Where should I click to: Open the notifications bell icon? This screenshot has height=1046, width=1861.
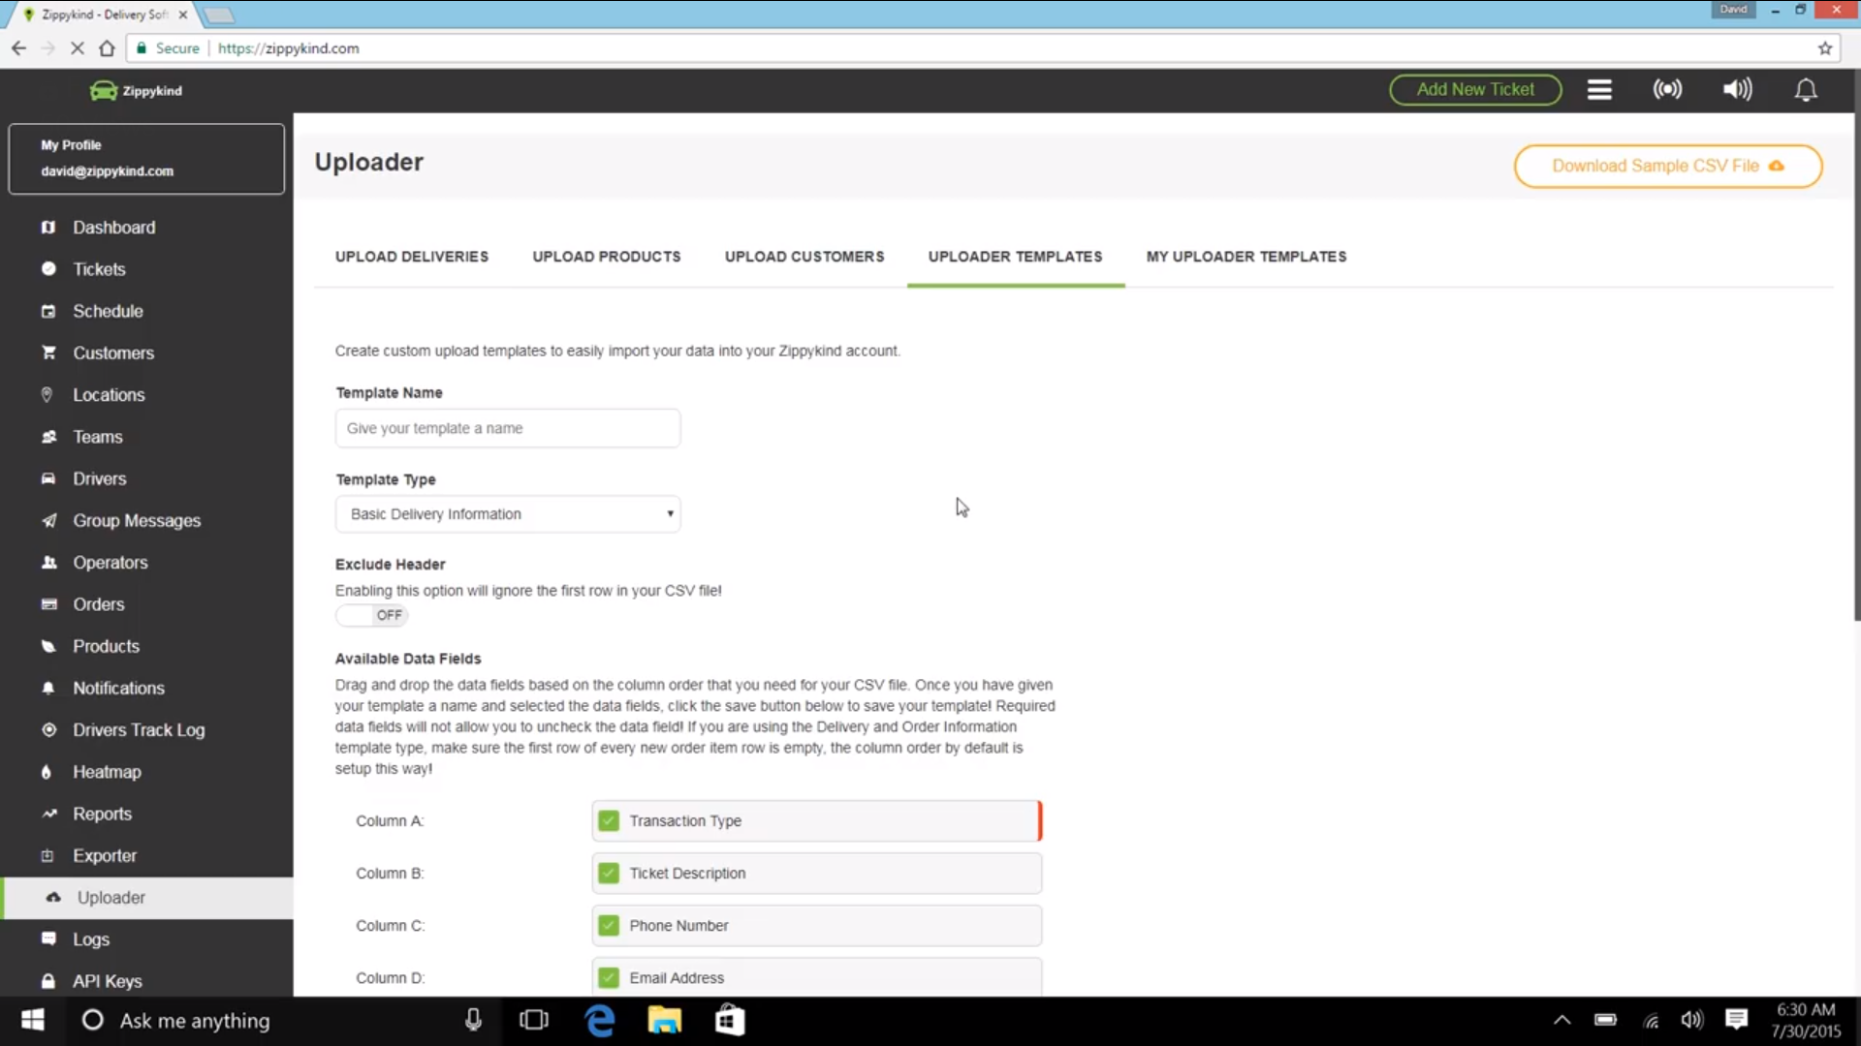(x=1805, y=89)
